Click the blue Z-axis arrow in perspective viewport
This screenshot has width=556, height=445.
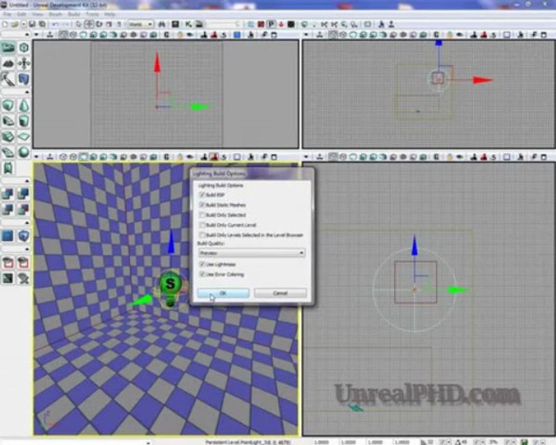(x=171, y=241)
